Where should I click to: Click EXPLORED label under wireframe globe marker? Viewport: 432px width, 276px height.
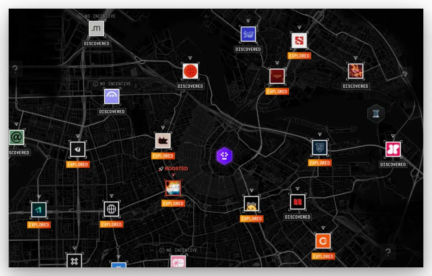(x=111, y=224)
